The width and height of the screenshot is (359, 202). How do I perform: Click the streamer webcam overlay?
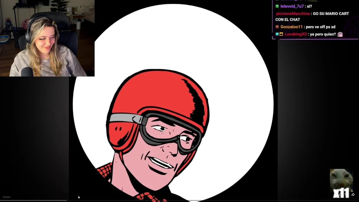pos(47,38)
